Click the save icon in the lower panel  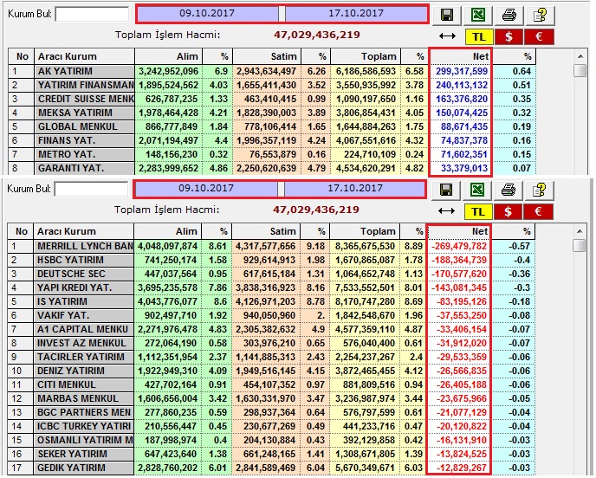tap(446, 190)
